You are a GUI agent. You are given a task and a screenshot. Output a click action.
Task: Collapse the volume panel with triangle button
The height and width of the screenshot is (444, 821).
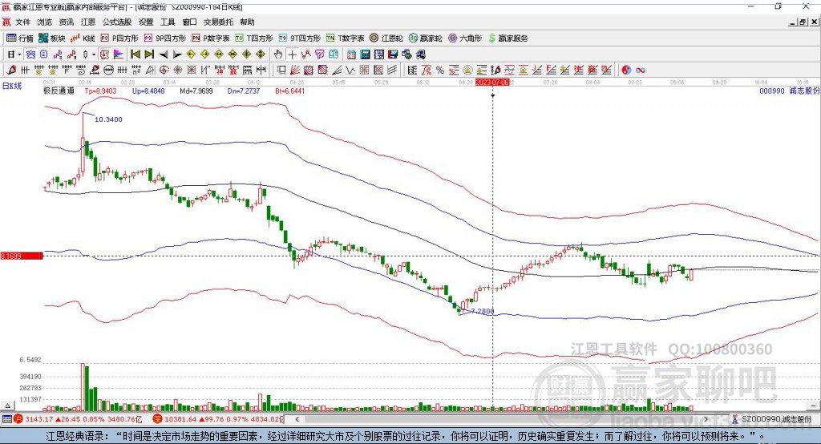[x=7, y=406]
